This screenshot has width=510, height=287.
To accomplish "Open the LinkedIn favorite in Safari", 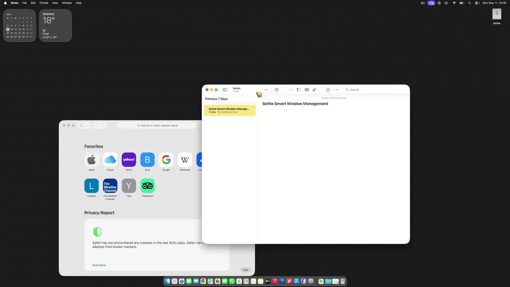I will pos(92,186).
